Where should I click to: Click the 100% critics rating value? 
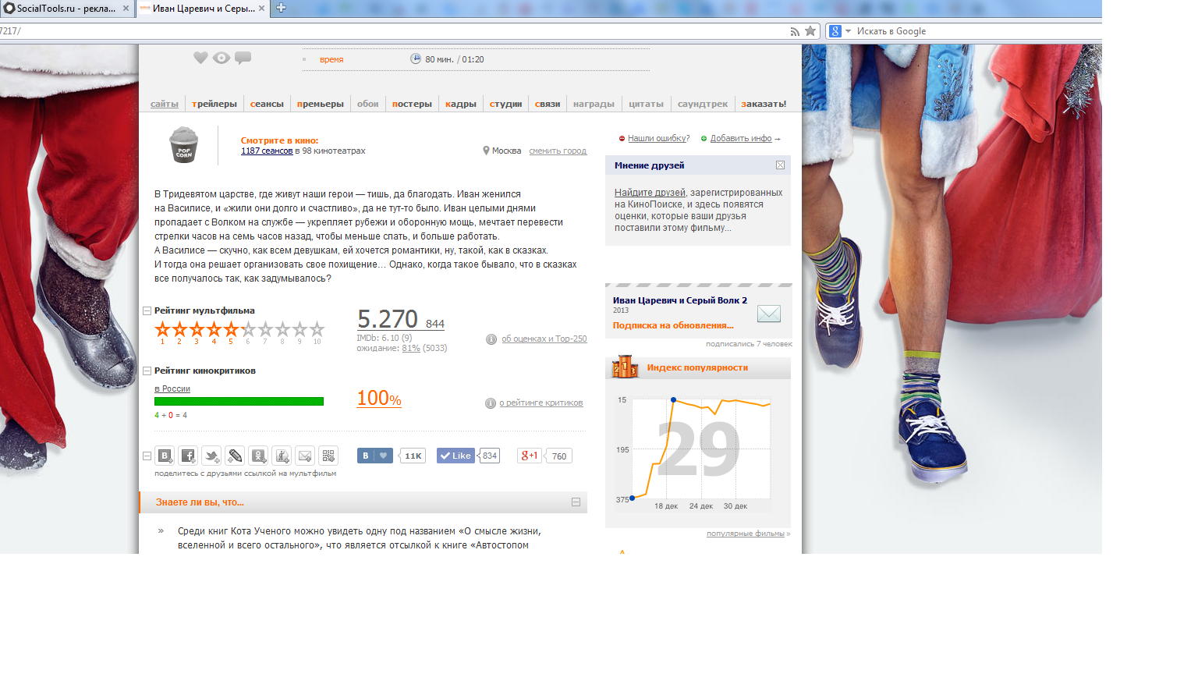tap(379, 399)
